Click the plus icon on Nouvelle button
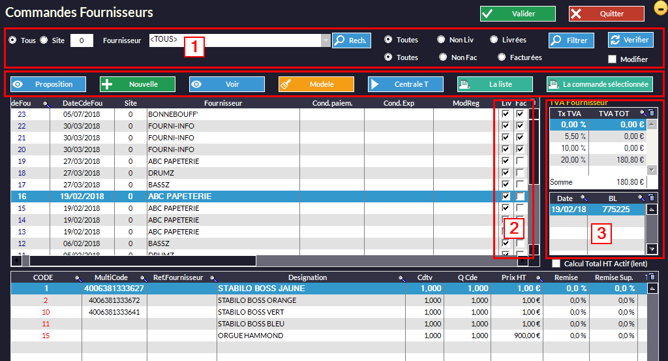This screenshot has width=668, height=361. pyautogui.click(x=108, y=84)
